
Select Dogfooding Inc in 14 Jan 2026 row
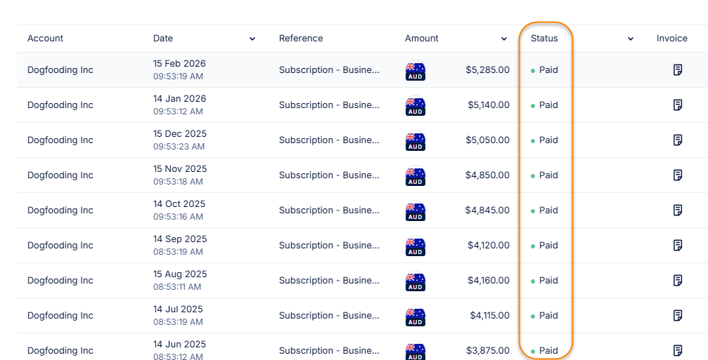[60, 105]
